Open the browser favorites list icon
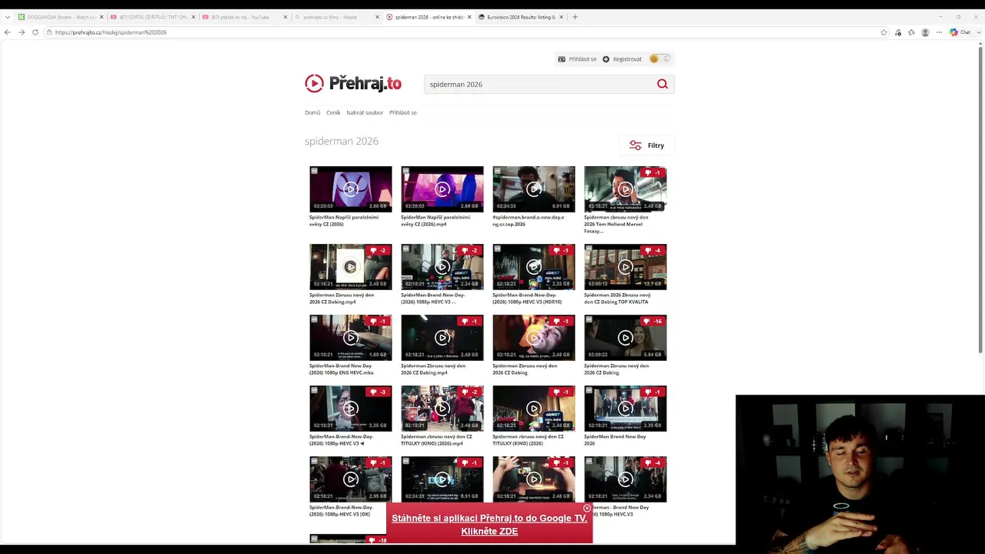 point(911,32)
